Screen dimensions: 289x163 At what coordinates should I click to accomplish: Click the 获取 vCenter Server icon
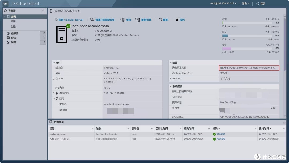point(56,20)
